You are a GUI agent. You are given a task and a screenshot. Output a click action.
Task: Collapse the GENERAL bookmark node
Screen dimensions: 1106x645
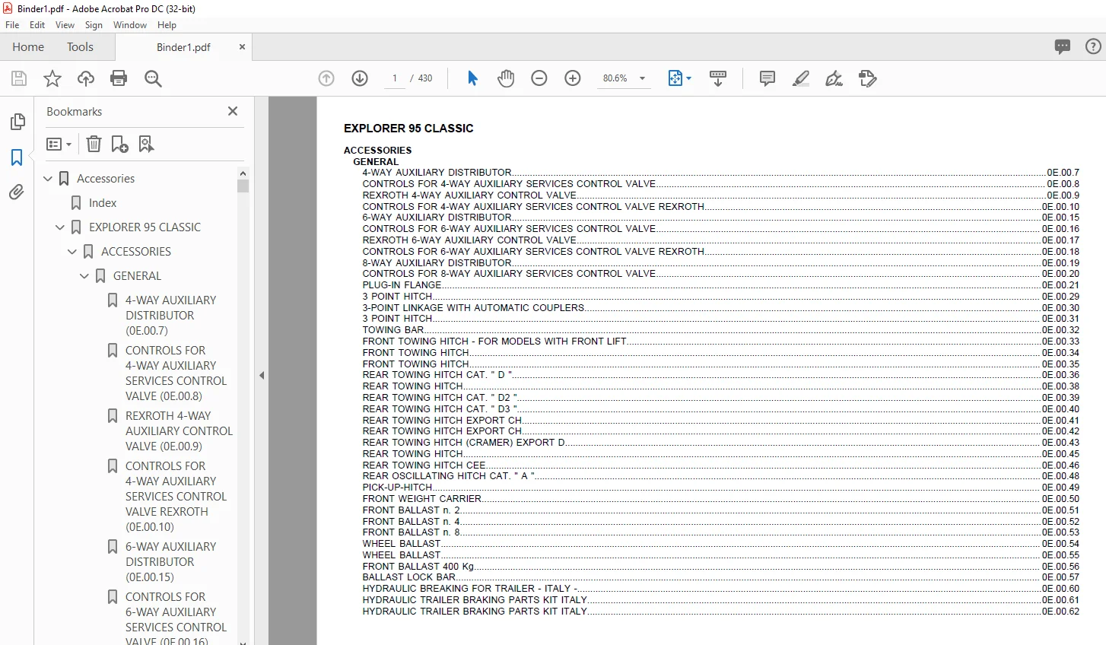84,276
